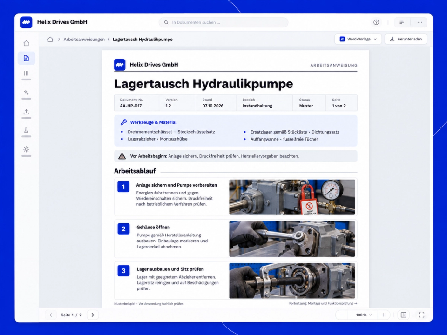Image resolution: width=447 pixels, height=335 pixels.
Task: Focus the In Dokumenten suchen field
Action: [223, 22]
